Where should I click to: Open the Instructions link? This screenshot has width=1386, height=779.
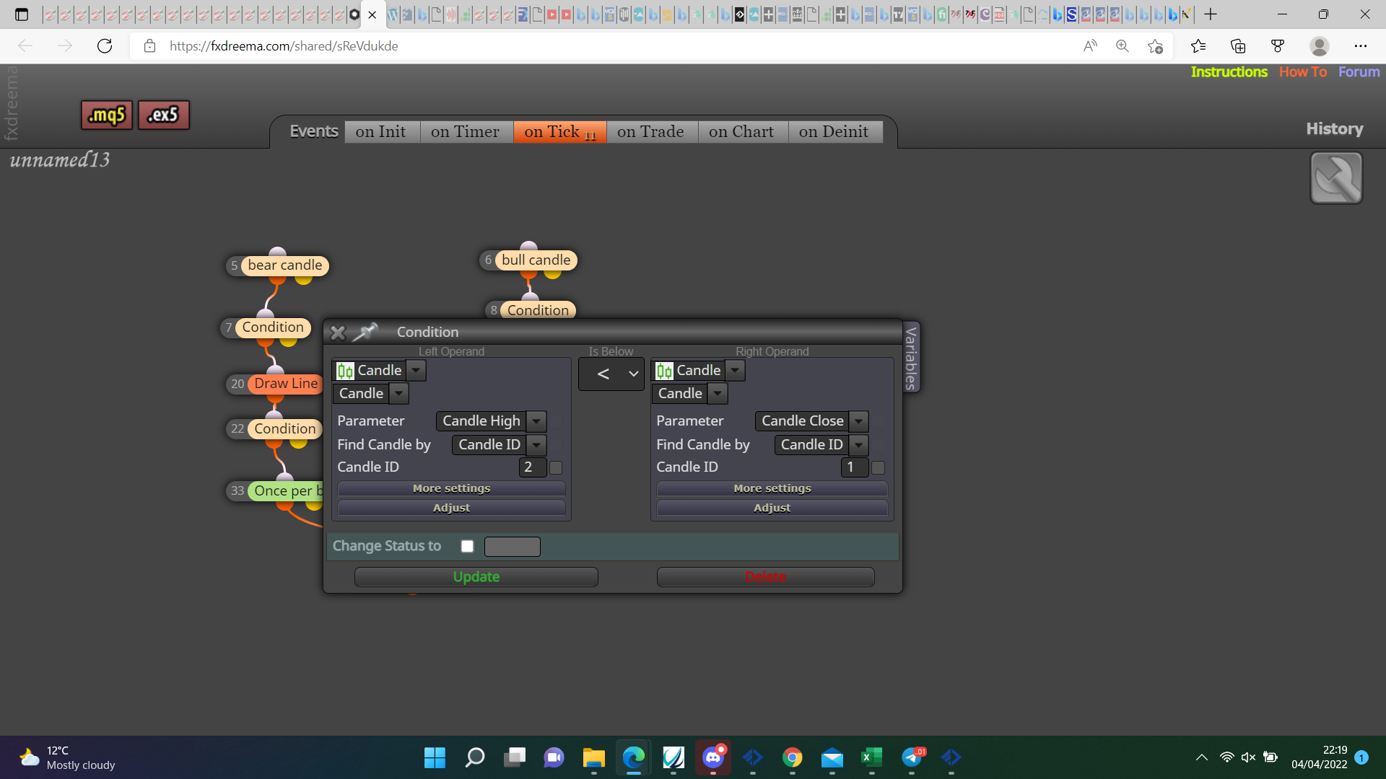point(1229,72)
